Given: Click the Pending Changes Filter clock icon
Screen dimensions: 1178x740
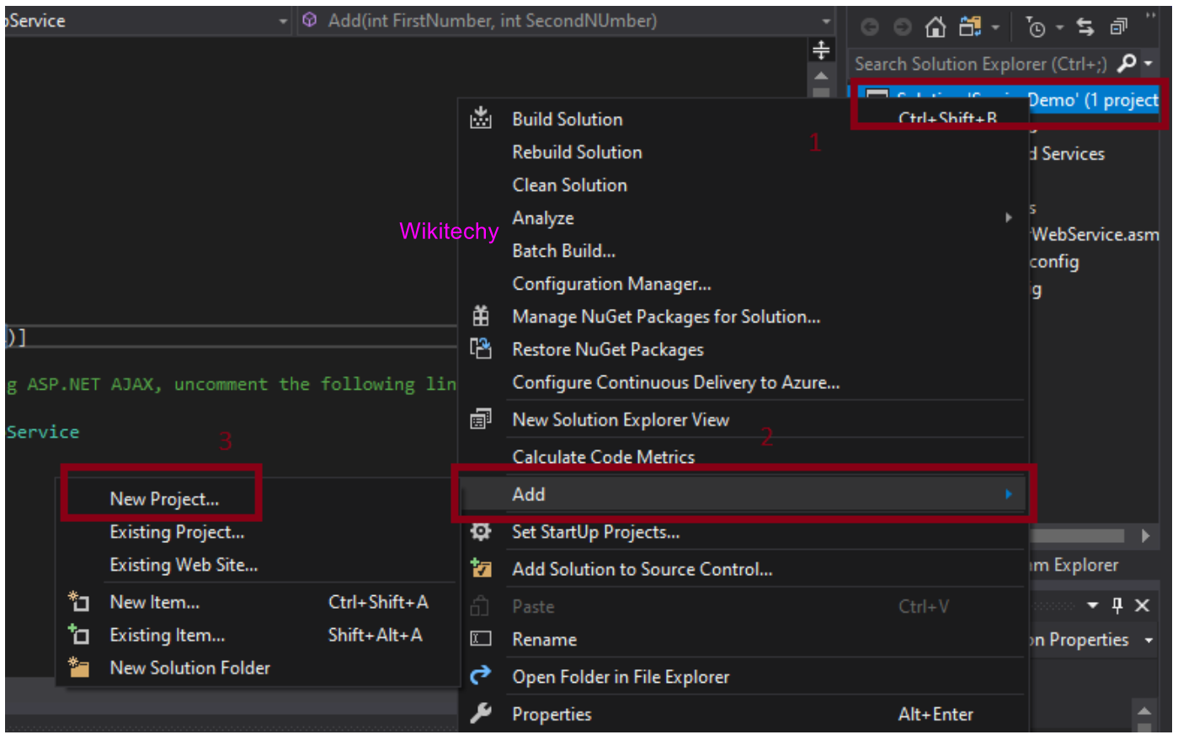Looking at the screenshot, I should 1036,28.
